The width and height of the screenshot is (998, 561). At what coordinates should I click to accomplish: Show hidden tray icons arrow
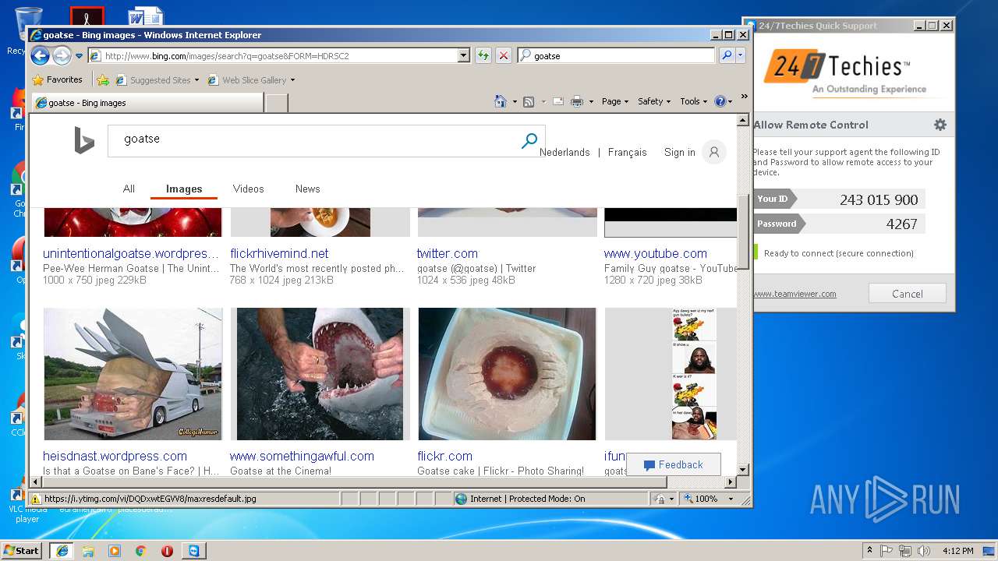(x=869, y=551)
